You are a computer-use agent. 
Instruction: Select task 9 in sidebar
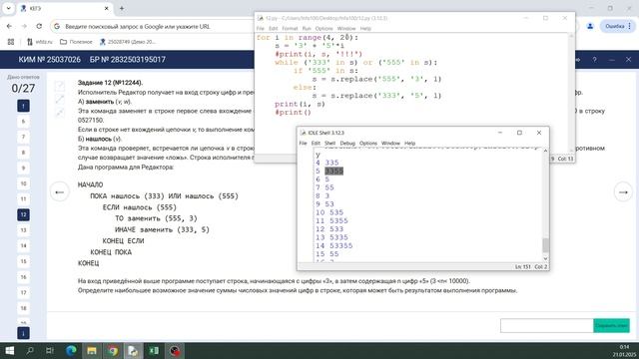[23, 168]
